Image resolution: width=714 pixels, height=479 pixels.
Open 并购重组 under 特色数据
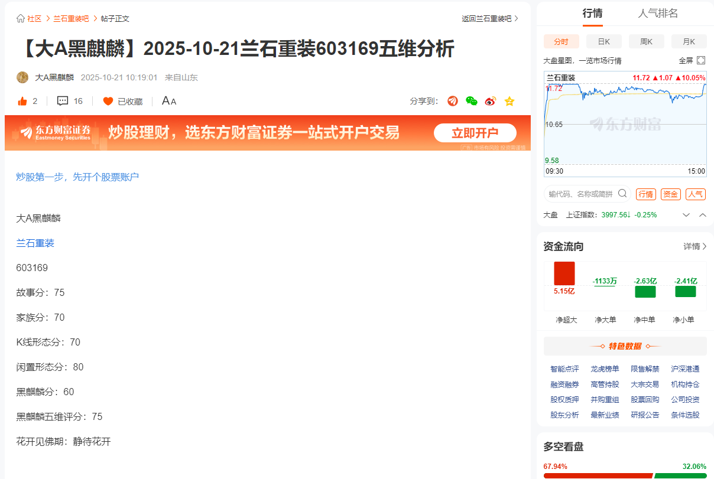pos(605,399)
